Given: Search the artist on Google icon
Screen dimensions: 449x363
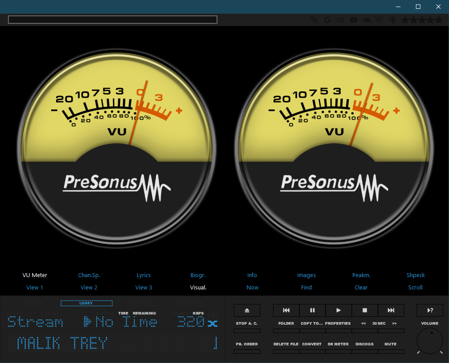Looking at the screenshot, I should click(327, 20).
